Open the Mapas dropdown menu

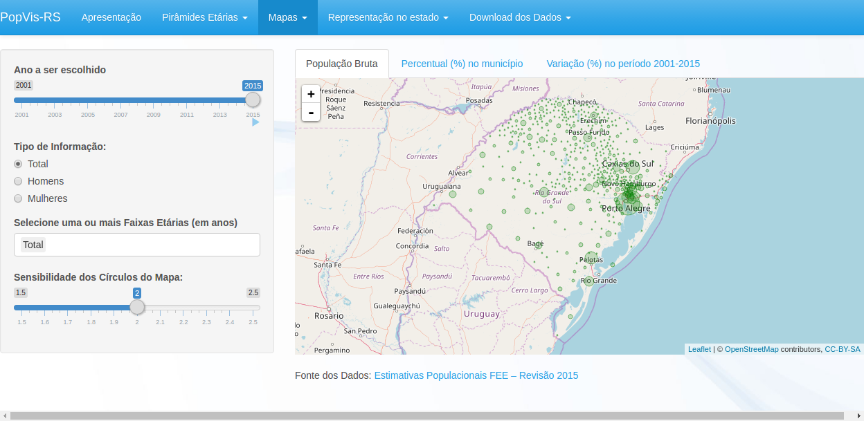pyautogui.click(x=287, y=17)
